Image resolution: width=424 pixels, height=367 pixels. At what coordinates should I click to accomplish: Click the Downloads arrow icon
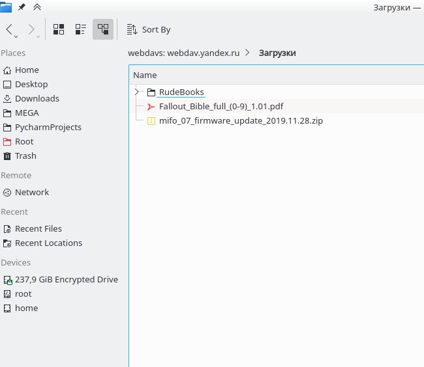[x=7, y=99]
